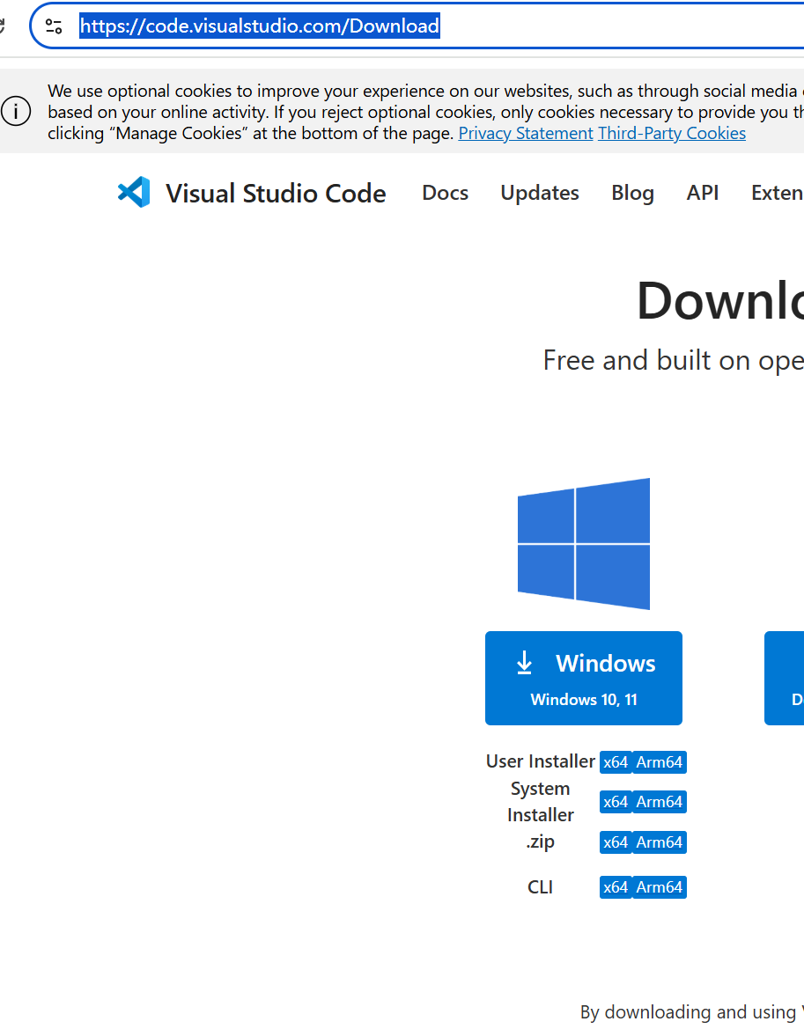Open the Updates page
The width and height of the screenshot is (804, 1029).
(x=540, y=193)
